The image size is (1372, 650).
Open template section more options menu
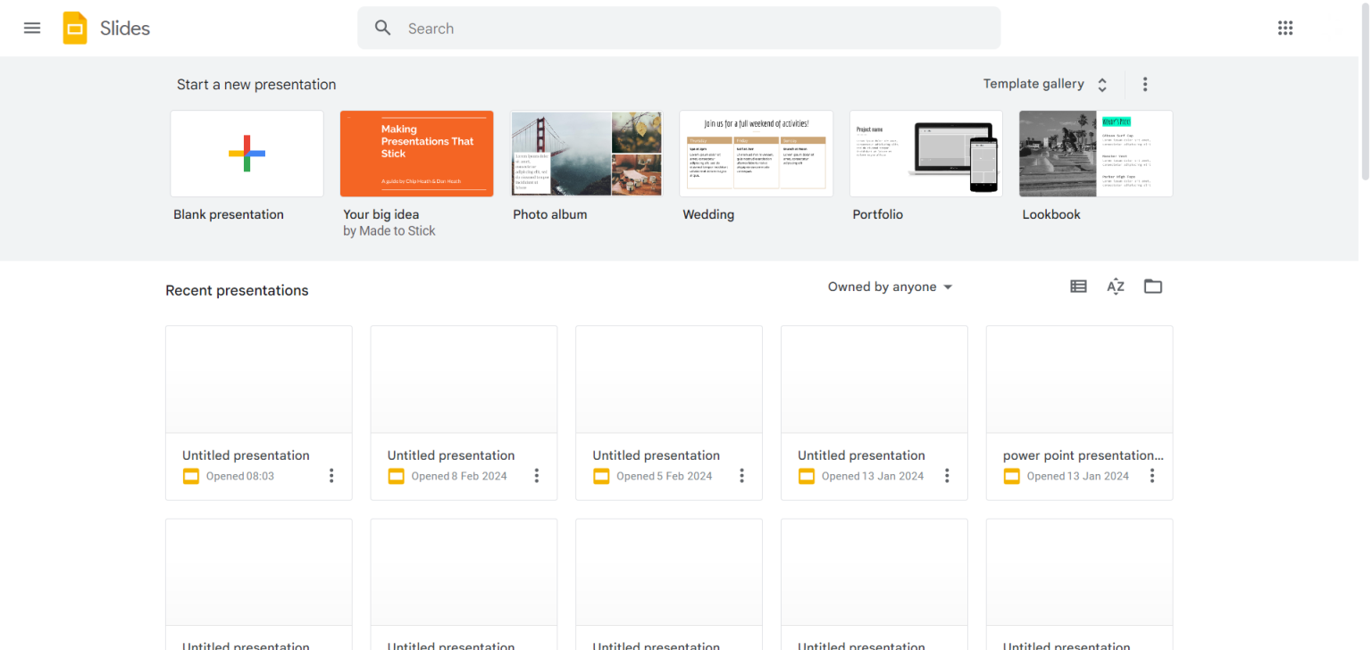pos(1145,84)
